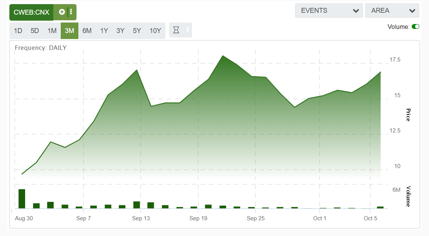
Task: Disable the Volume toggle
Action: pos(415,27)
